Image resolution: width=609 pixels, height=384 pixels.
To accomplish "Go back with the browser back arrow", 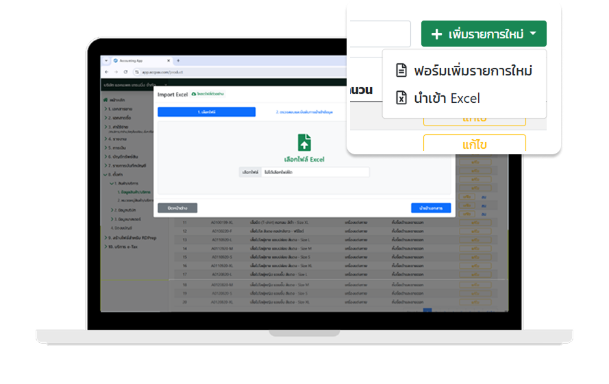I will (107, 72).
